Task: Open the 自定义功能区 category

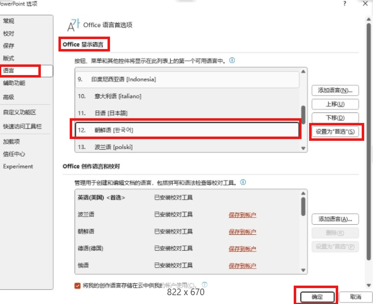Action: coord(20,112)
